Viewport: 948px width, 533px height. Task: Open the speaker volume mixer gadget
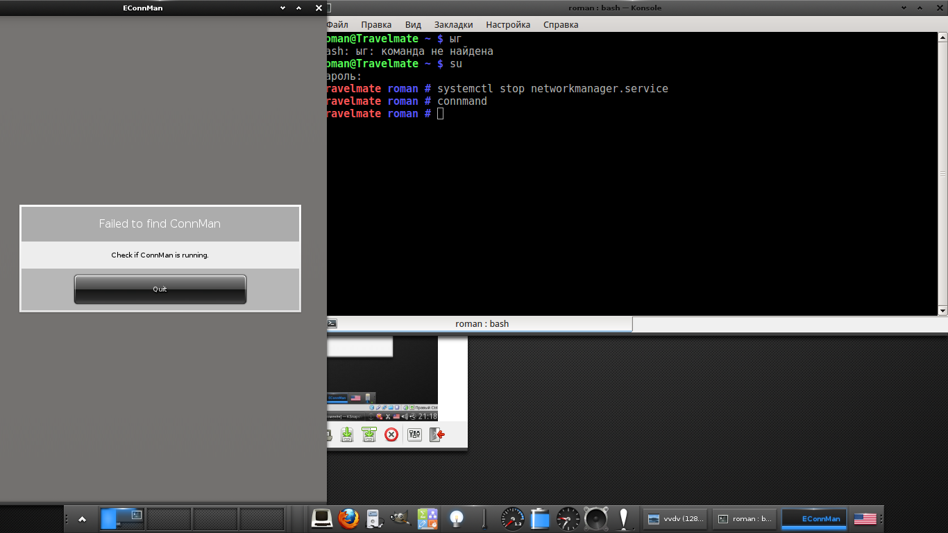[595, 518]
